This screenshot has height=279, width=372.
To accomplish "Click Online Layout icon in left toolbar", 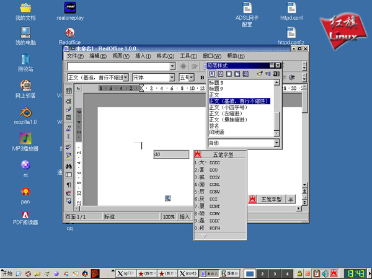I will [69, 201].
